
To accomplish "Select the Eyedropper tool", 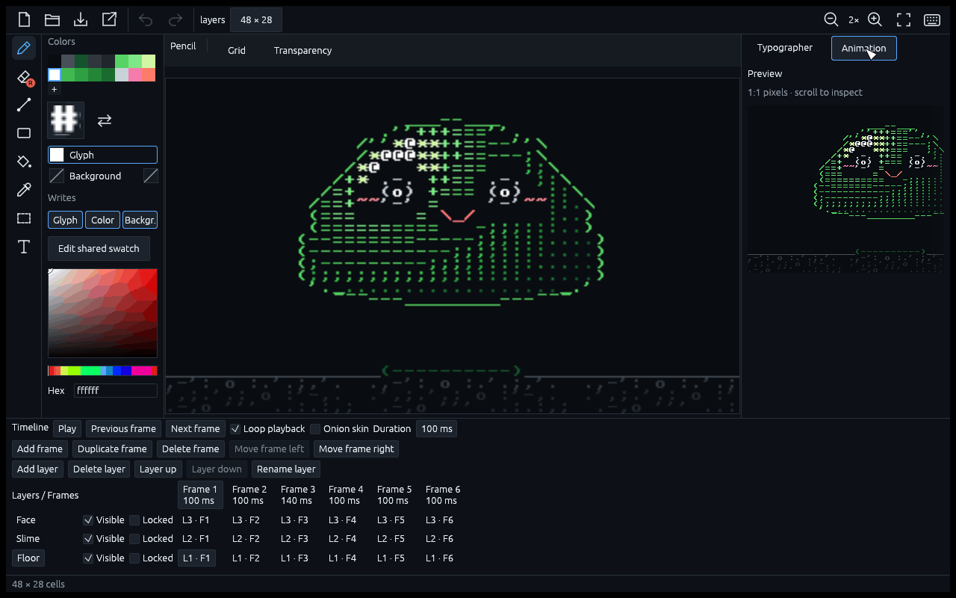I will (x=24, y=190).
